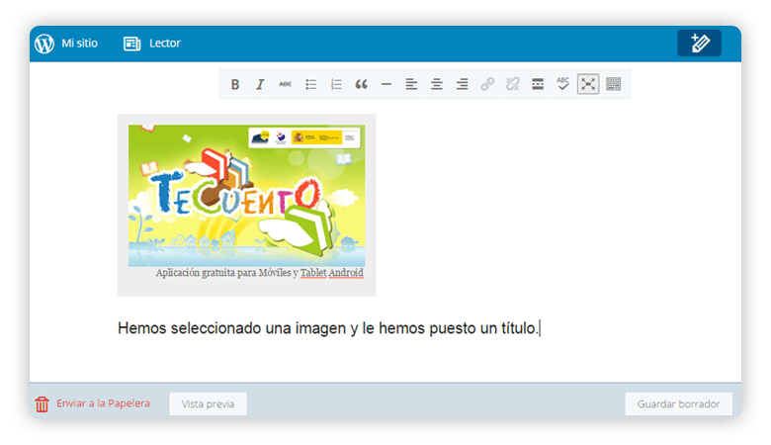Image resolution: width=771 pixels, height=445 pixels.
Task: Toggle italic formatting
Action: click(260, 85)
